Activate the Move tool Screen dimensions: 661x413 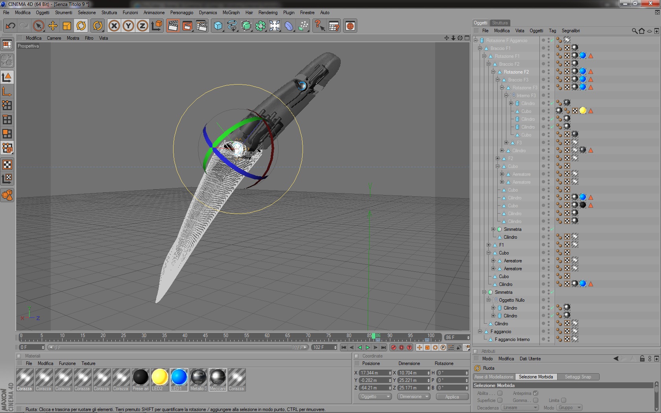tap(53, 26)
